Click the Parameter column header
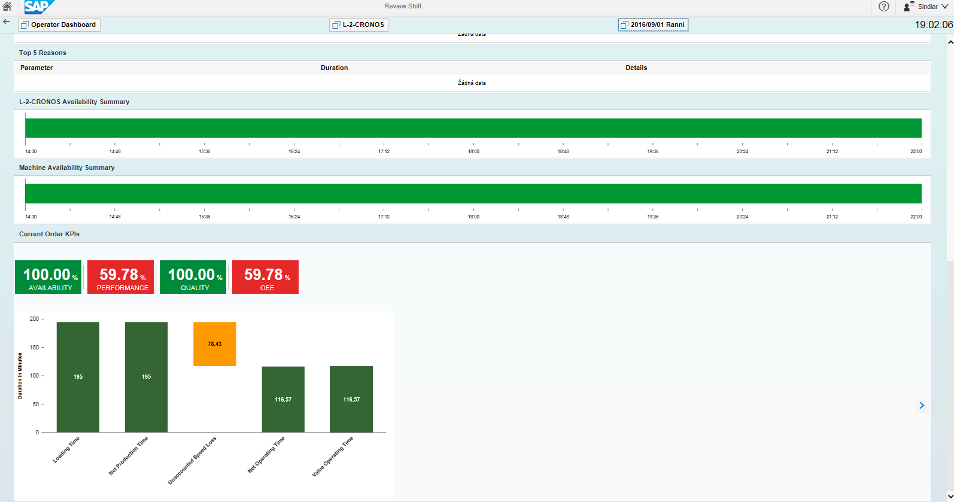The image size is (954, 502). pyautogui.click(x=37, y=68)
